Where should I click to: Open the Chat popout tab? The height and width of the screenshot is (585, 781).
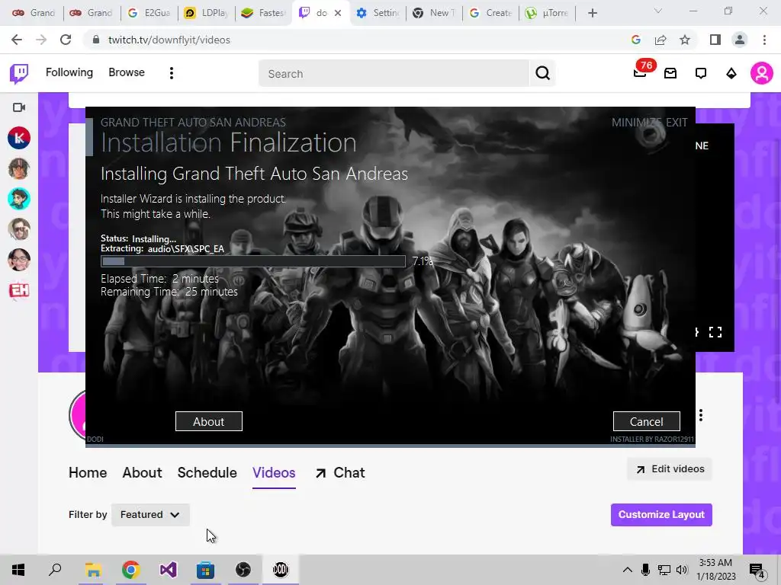(x=340, y=472)
